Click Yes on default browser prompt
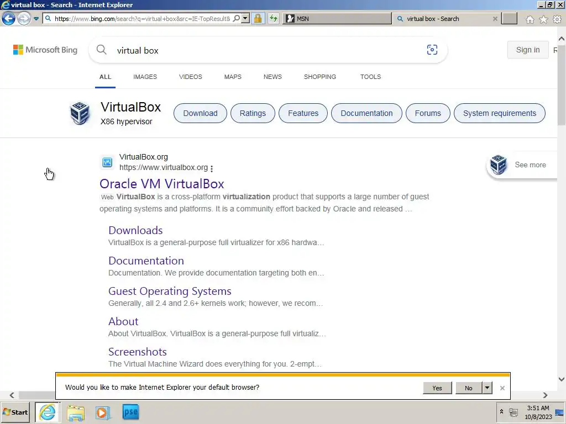Viewport: 566px width, 424px height. 437,388
